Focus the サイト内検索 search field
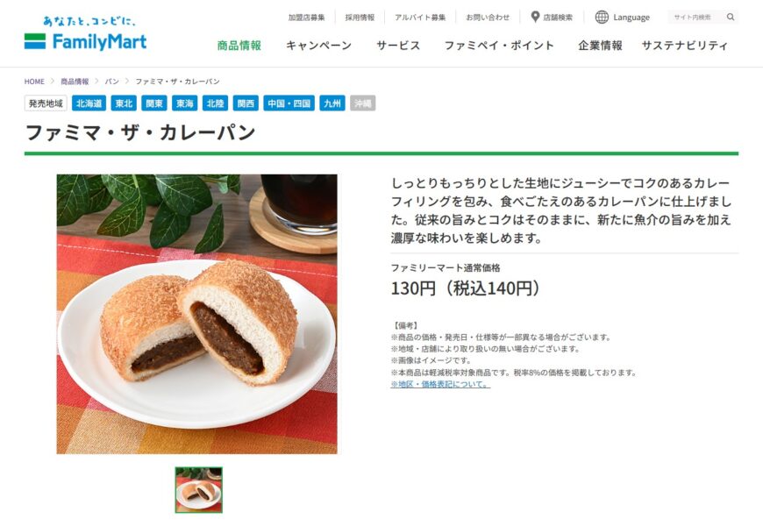763x526 pixels. coord(695,17)
